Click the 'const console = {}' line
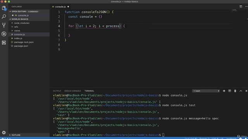Screen dimensions: 248x139 pyautogui.click(x=85, y=17)
